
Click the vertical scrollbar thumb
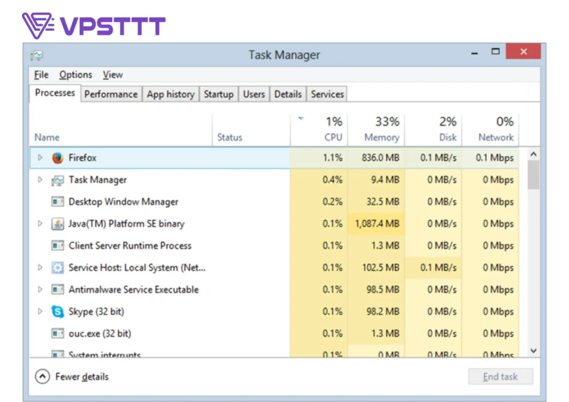tap(533, 175)
